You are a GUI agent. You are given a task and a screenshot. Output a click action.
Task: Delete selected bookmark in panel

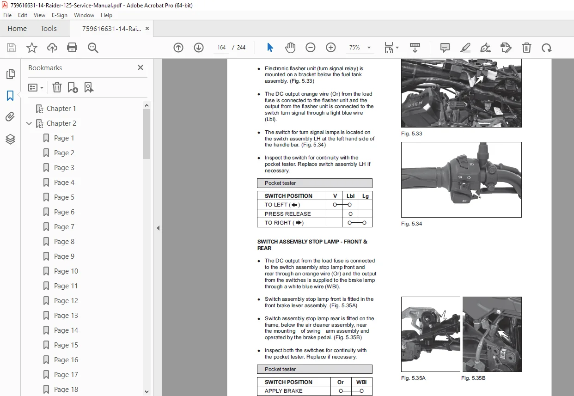click(x=57, y=87)
